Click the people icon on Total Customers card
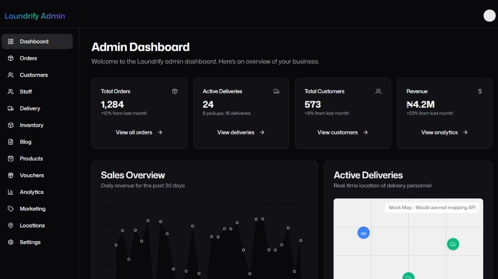Viewport: 498px width, 279px height. [378, 91]
